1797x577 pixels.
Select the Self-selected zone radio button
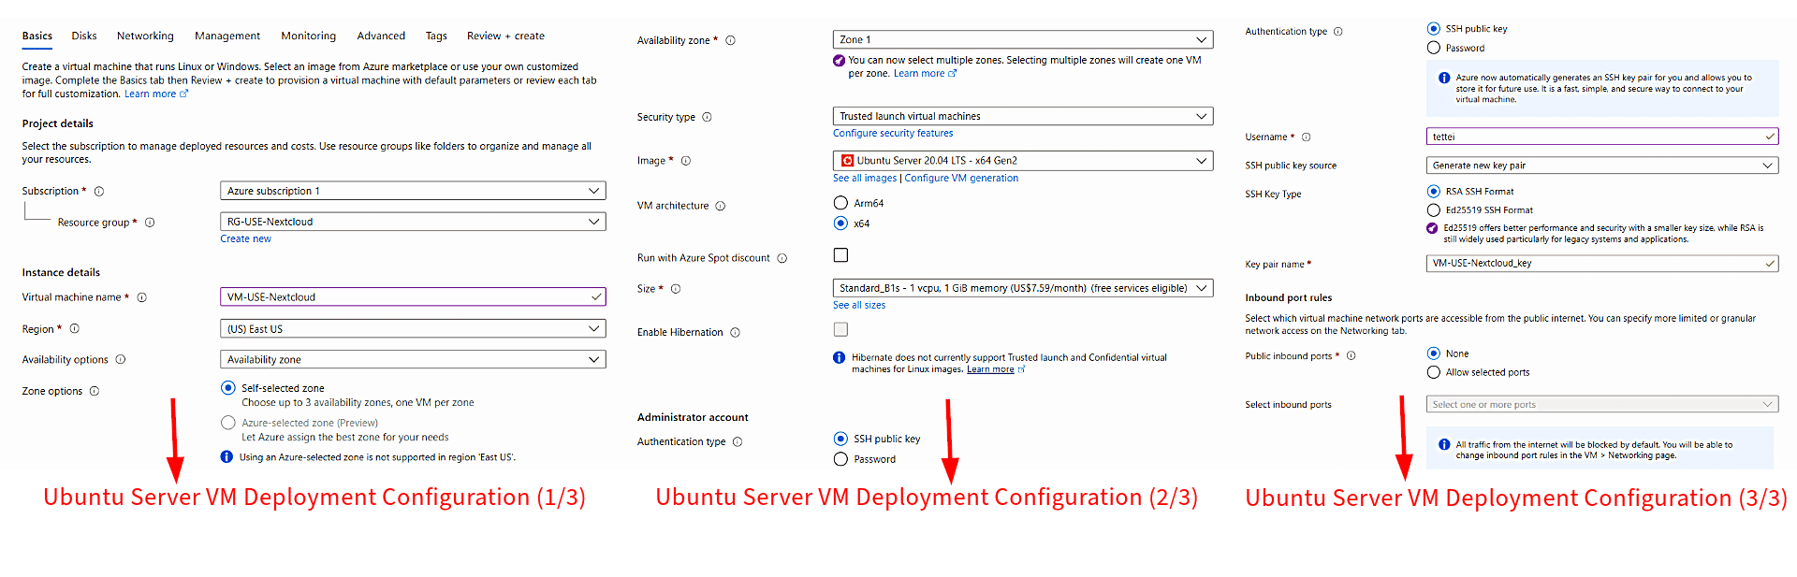point(228,387)
